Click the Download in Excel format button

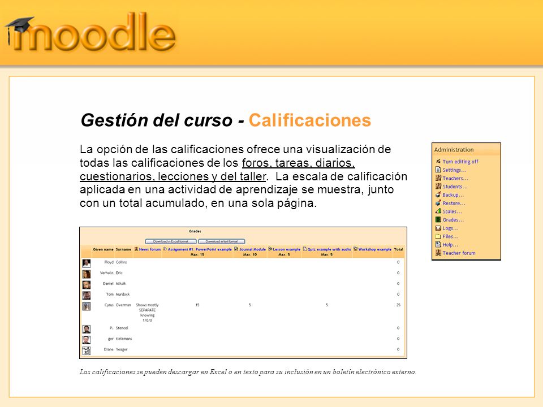(171, 241)
